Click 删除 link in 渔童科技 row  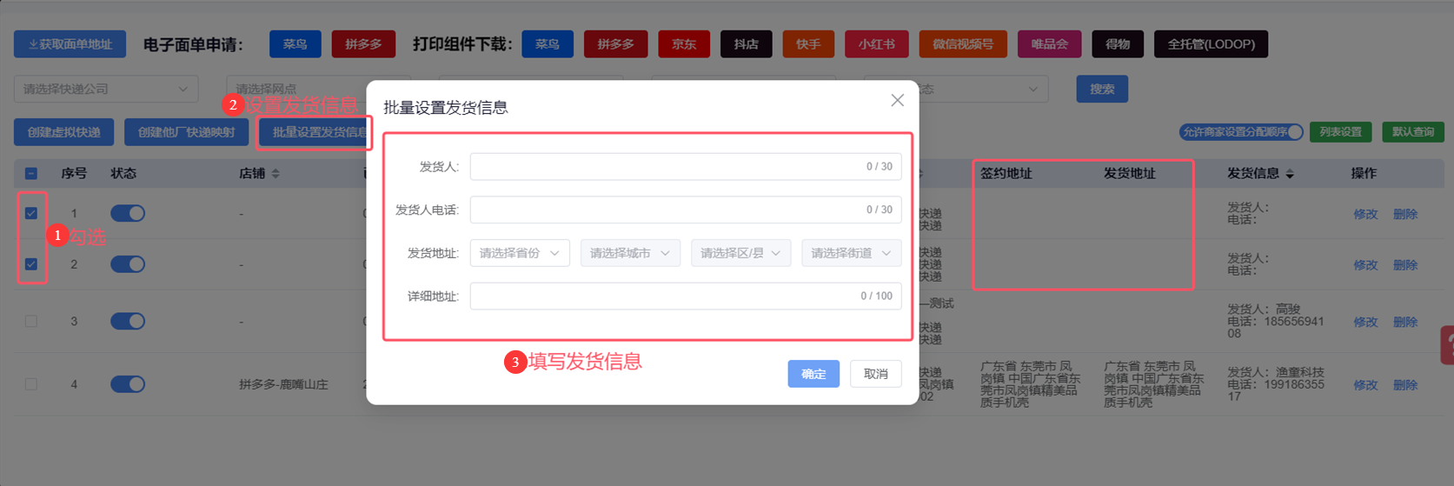point(1405,385)
